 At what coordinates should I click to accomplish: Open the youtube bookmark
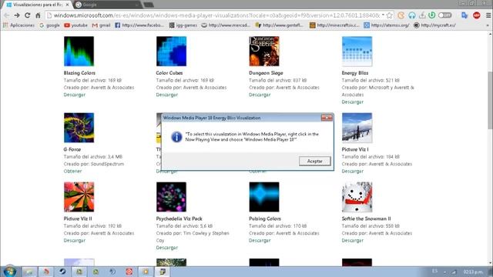pos(75,25)
